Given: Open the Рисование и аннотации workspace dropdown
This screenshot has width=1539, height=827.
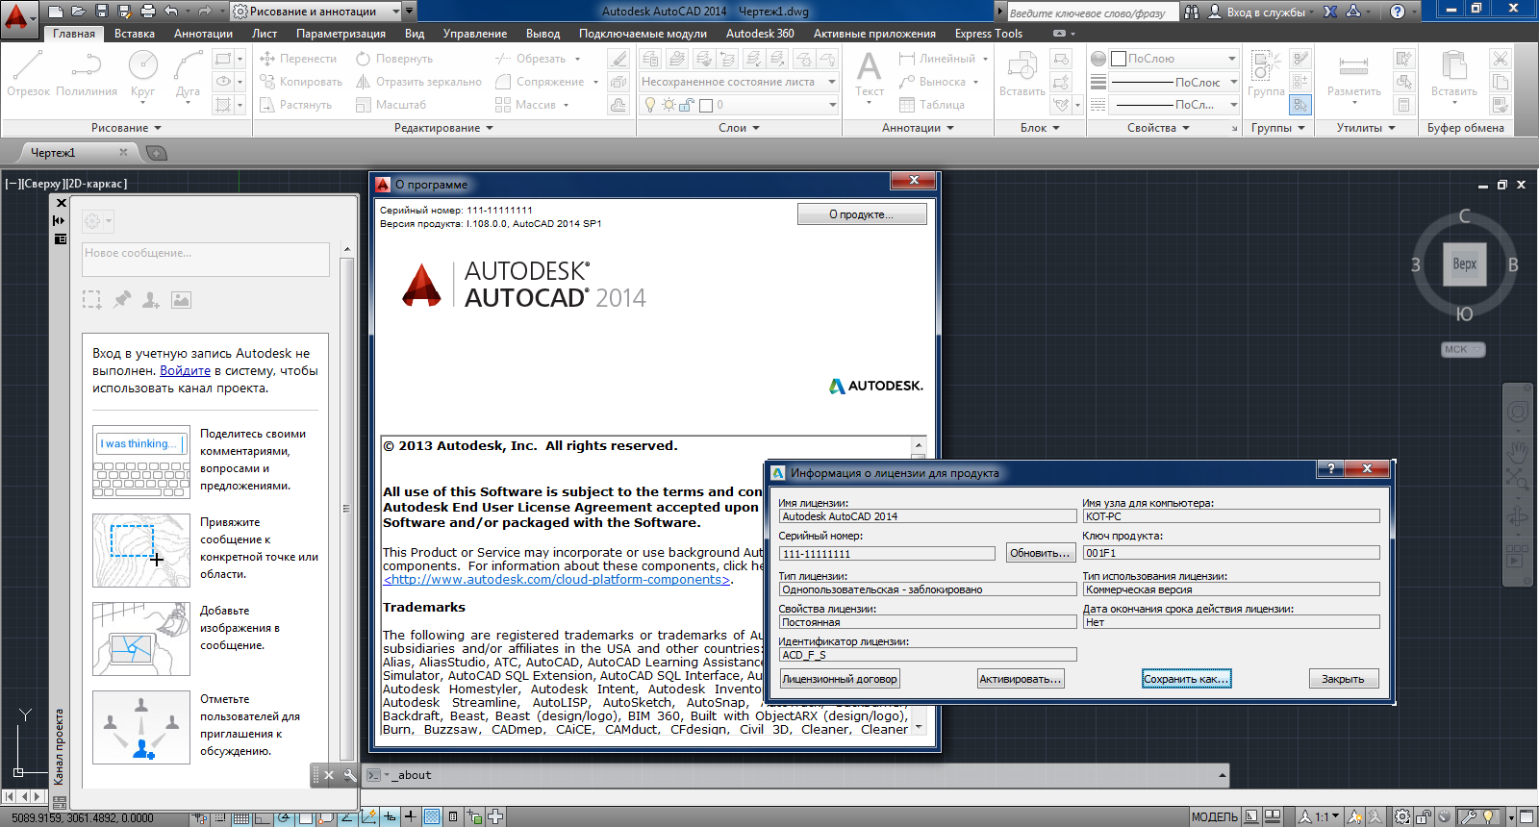Looking at the screenshot, I should point(316,12).
